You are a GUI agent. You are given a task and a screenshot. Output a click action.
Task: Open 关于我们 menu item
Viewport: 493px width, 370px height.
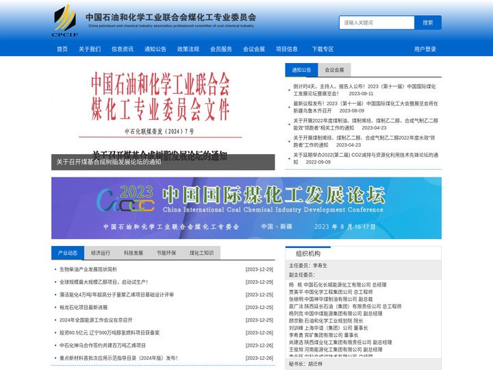(90, 49)
